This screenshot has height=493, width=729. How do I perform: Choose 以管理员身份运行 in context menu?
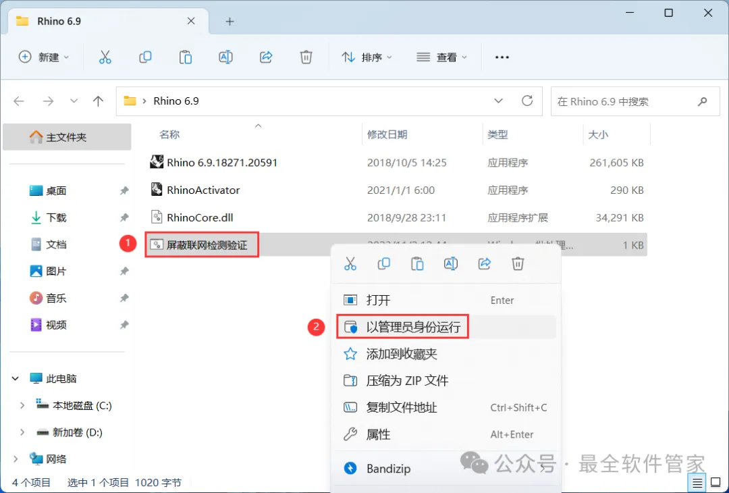(446, 327)
